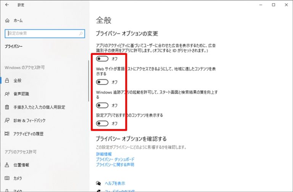Click the ヘルプを表示 chat icon
Viewport: 293px width, 192px height.
(x=98, y=183)
